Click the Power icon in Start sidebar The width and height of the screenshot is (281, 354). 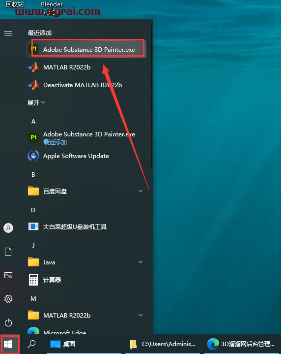click(8, 322)
